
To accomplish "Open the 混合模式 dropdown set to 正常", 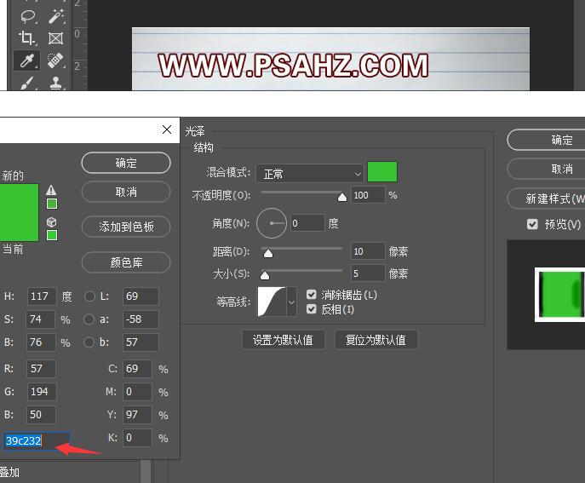I will 310,174.
